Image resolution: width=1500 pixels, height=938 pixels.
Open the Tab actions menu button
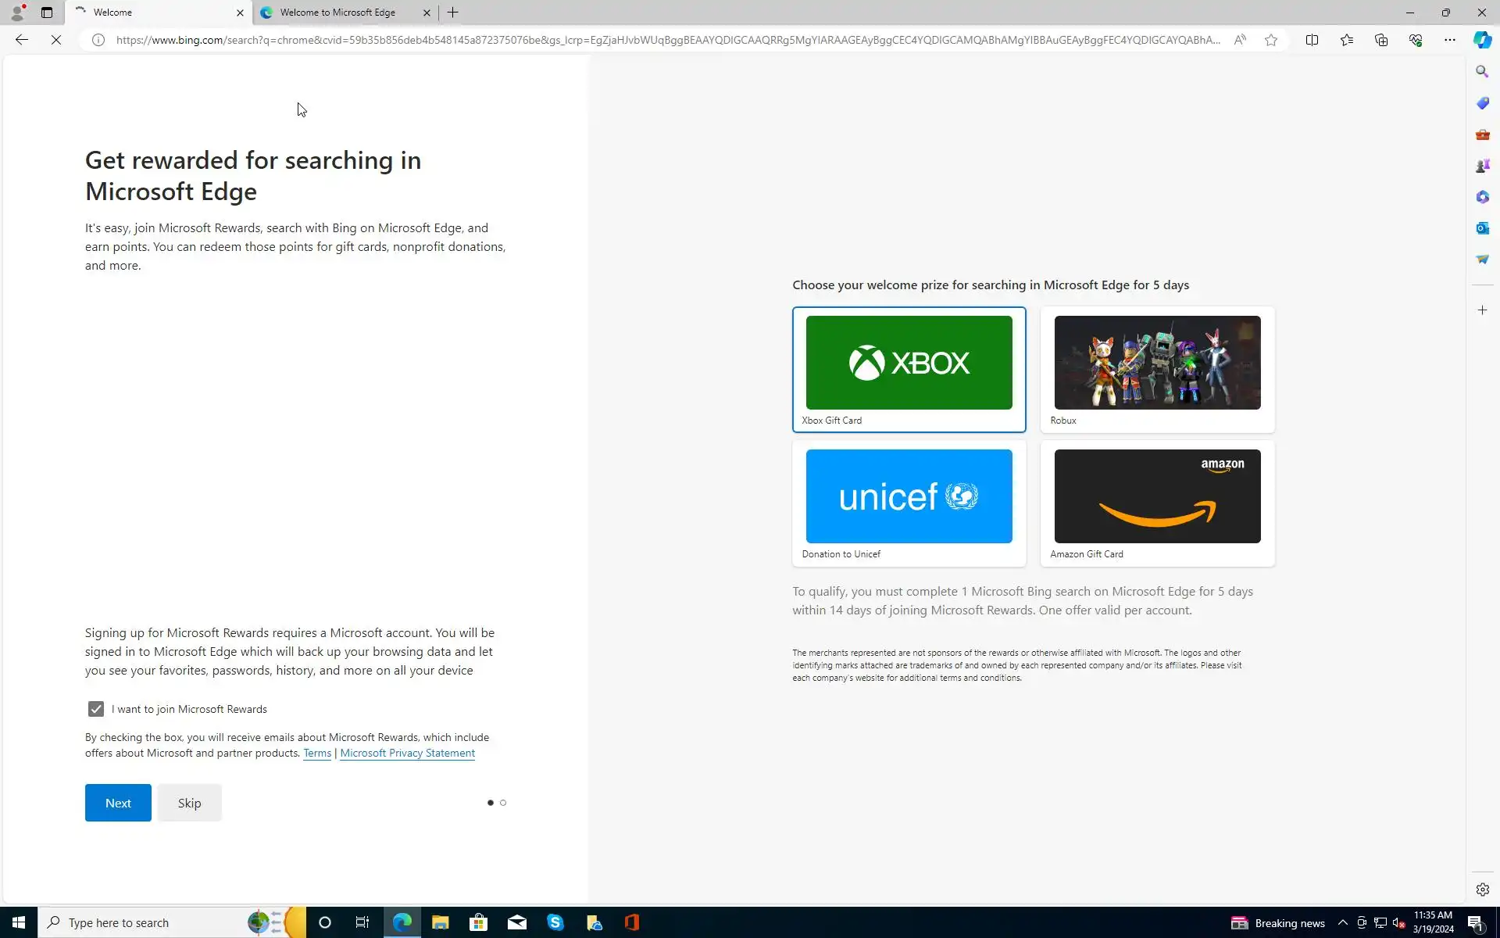(47, 13)
